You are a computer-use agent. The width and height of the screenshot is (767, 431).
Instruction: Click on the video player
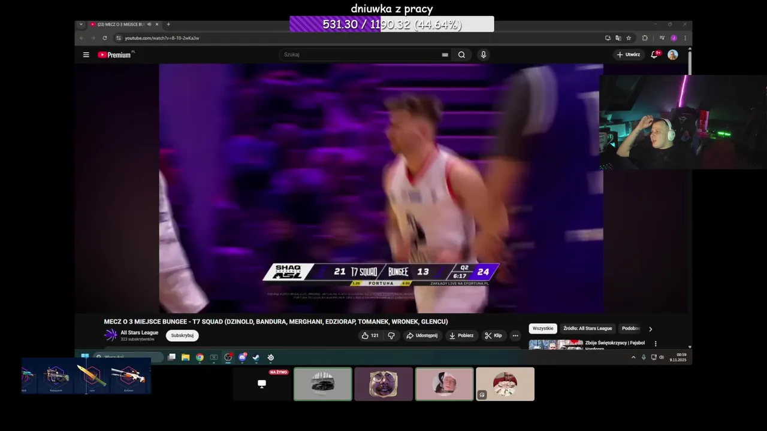(381, 188)
